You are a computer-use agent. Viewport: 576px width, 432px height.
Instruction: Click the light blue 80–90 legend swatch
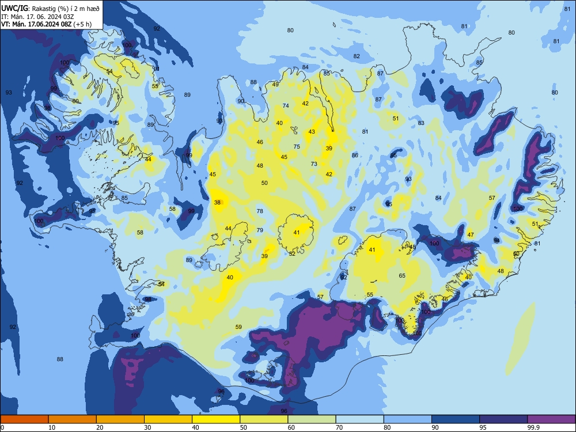[408, 419]
